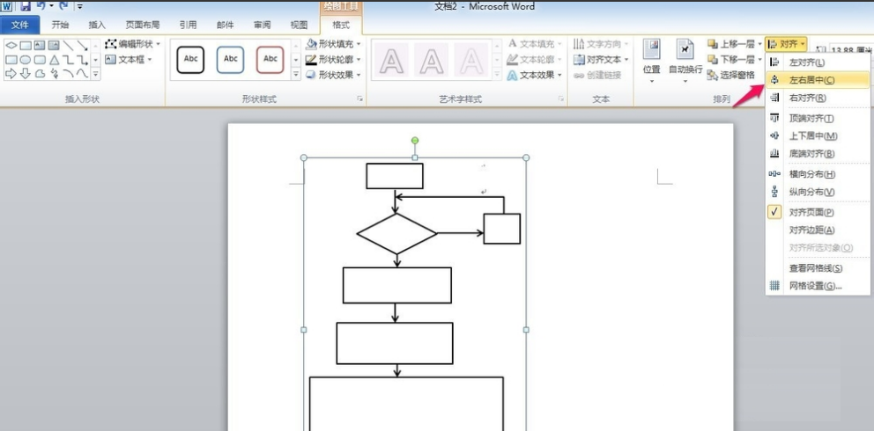
Task: Switch to the 开始 (Home) tab
Action: click(x=60, y=25)
